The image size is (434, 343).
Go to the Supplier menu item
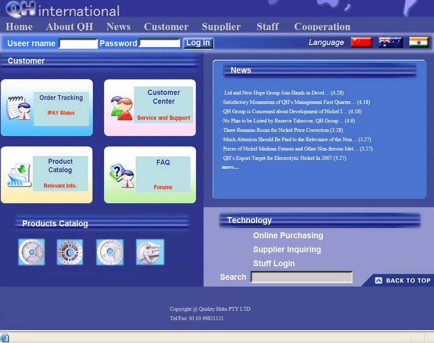pos(221,27)
